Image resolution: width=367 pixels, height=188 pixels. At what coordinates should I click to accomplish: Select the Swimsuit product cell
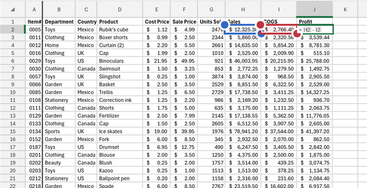coord(120,69)
